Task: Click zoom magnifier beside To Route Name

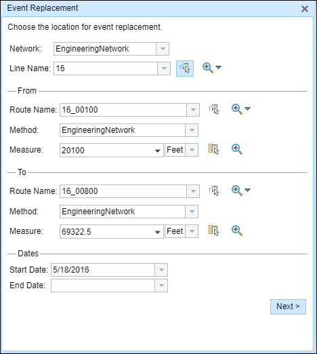Action: [237, 191]
